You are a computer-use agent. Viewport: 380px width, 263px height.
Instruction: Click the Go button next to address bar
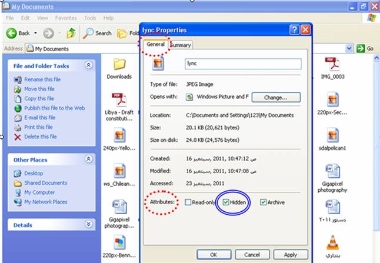point(365,48)
